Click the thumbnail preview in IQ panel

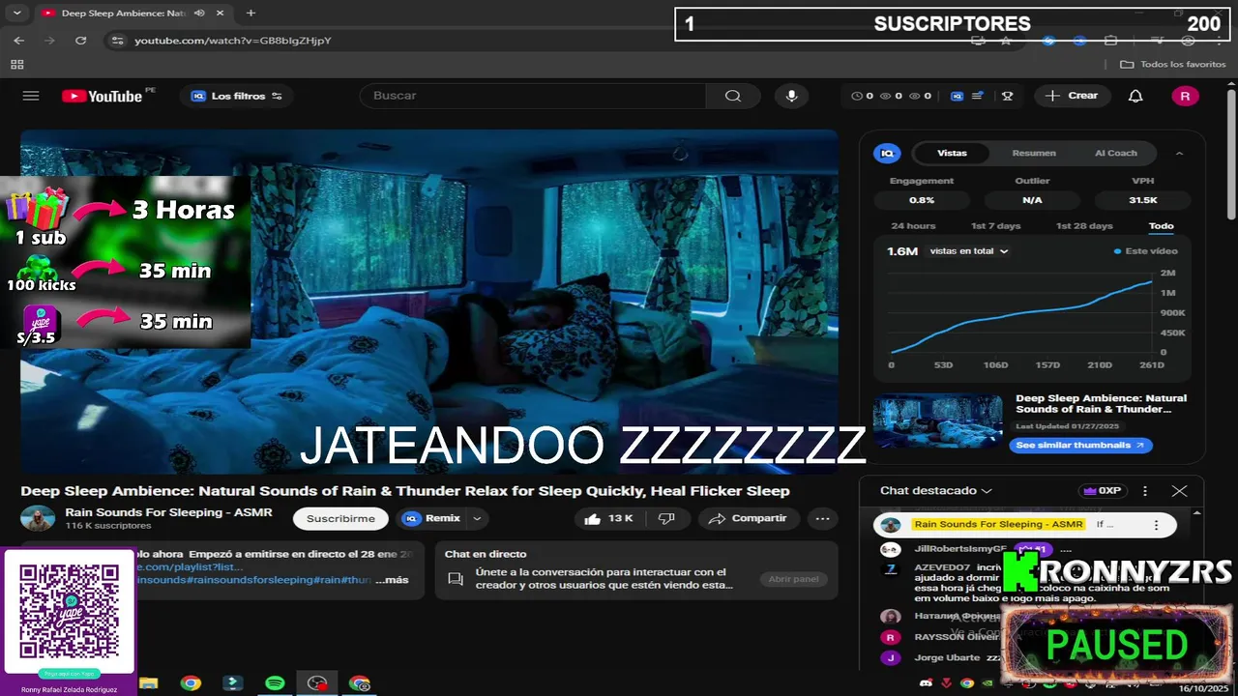(x=937, y=420)
